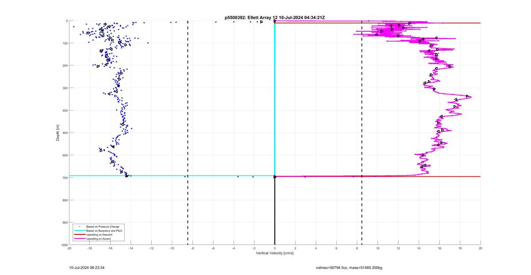Click the cyan line sample in the legend
The width and height of the screenshot is (531, 275).
pyautogui.click(x=79, y=231)
